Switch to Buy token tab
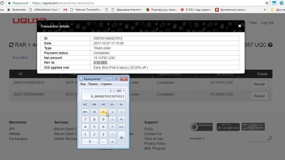Image resolution: width=285 pixels, height=160 pixels. pyautogui.click(x=20, y=57)
